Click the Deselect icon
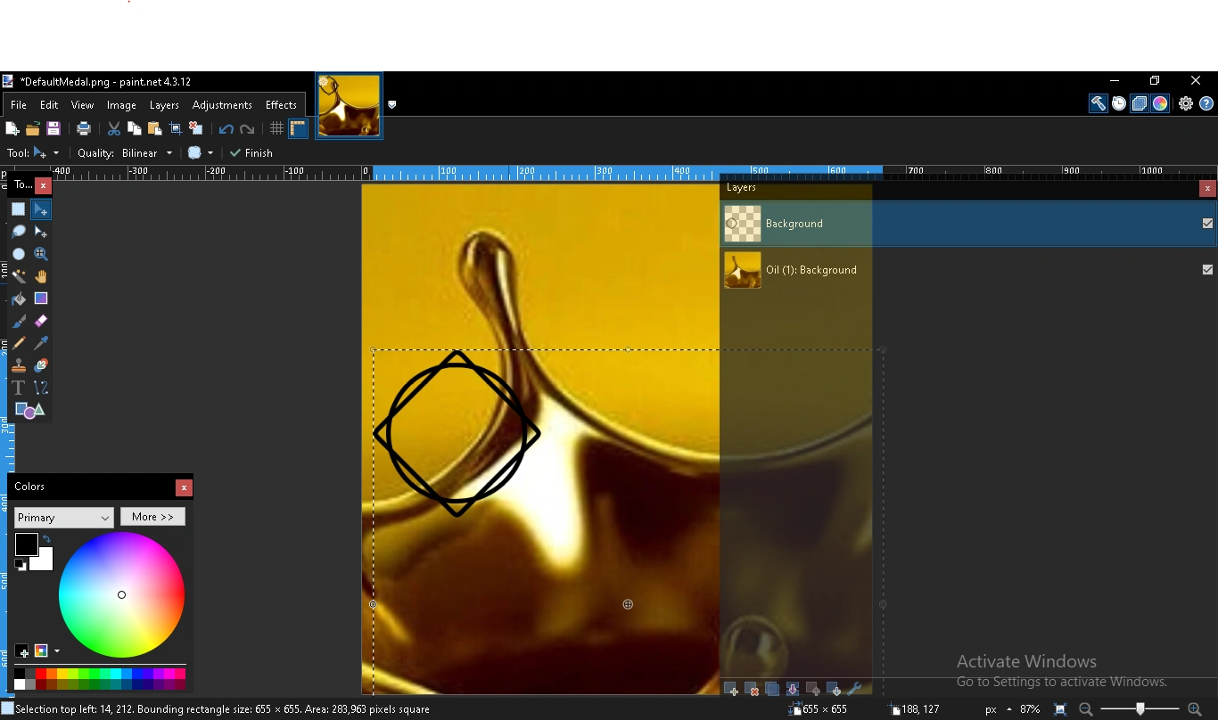The width and height of the screenshot is (1218, 720). (x=196, y=129)
